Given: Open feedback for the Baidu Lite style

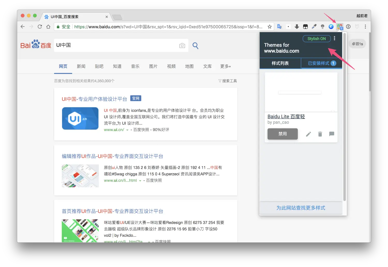Looking at the screenshot, I should point(332,134).
